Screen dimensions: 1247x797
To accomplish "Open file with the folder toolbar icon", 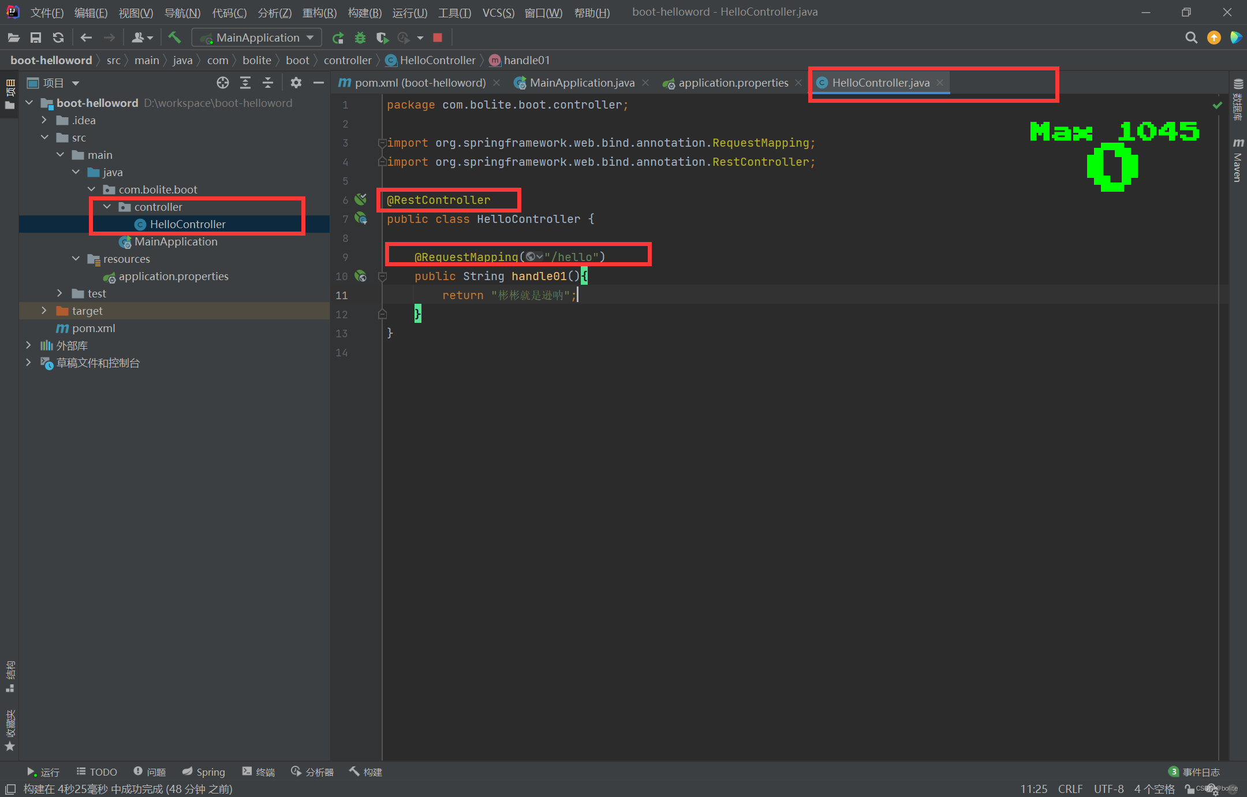I will pos(14,38).
